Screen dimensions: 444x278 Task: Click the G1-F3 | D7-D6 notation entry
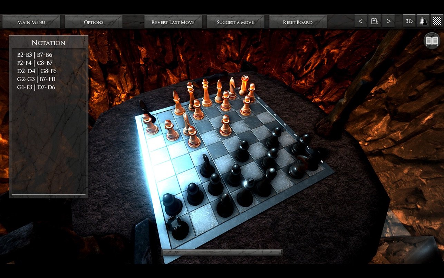[x=36, y=87]
